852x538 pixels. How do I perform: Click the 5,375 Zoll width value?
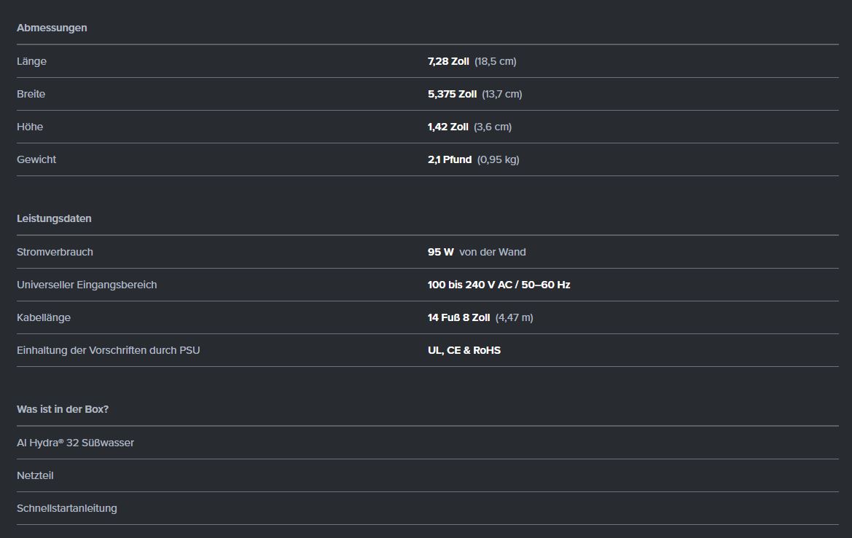pyautogui.click(x=452, y=94)
